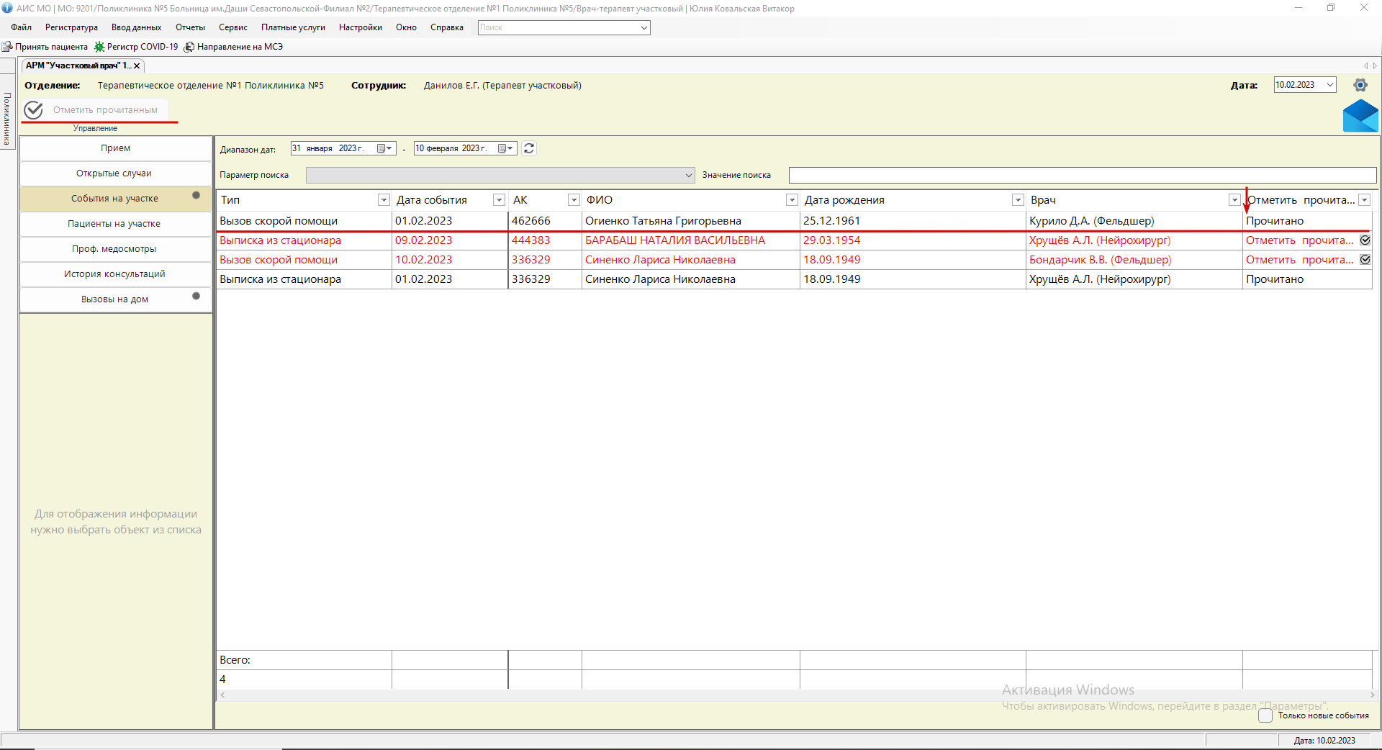Open the Файл menu
Viewport: 1382px width, 750px height.
pos(22,27)
